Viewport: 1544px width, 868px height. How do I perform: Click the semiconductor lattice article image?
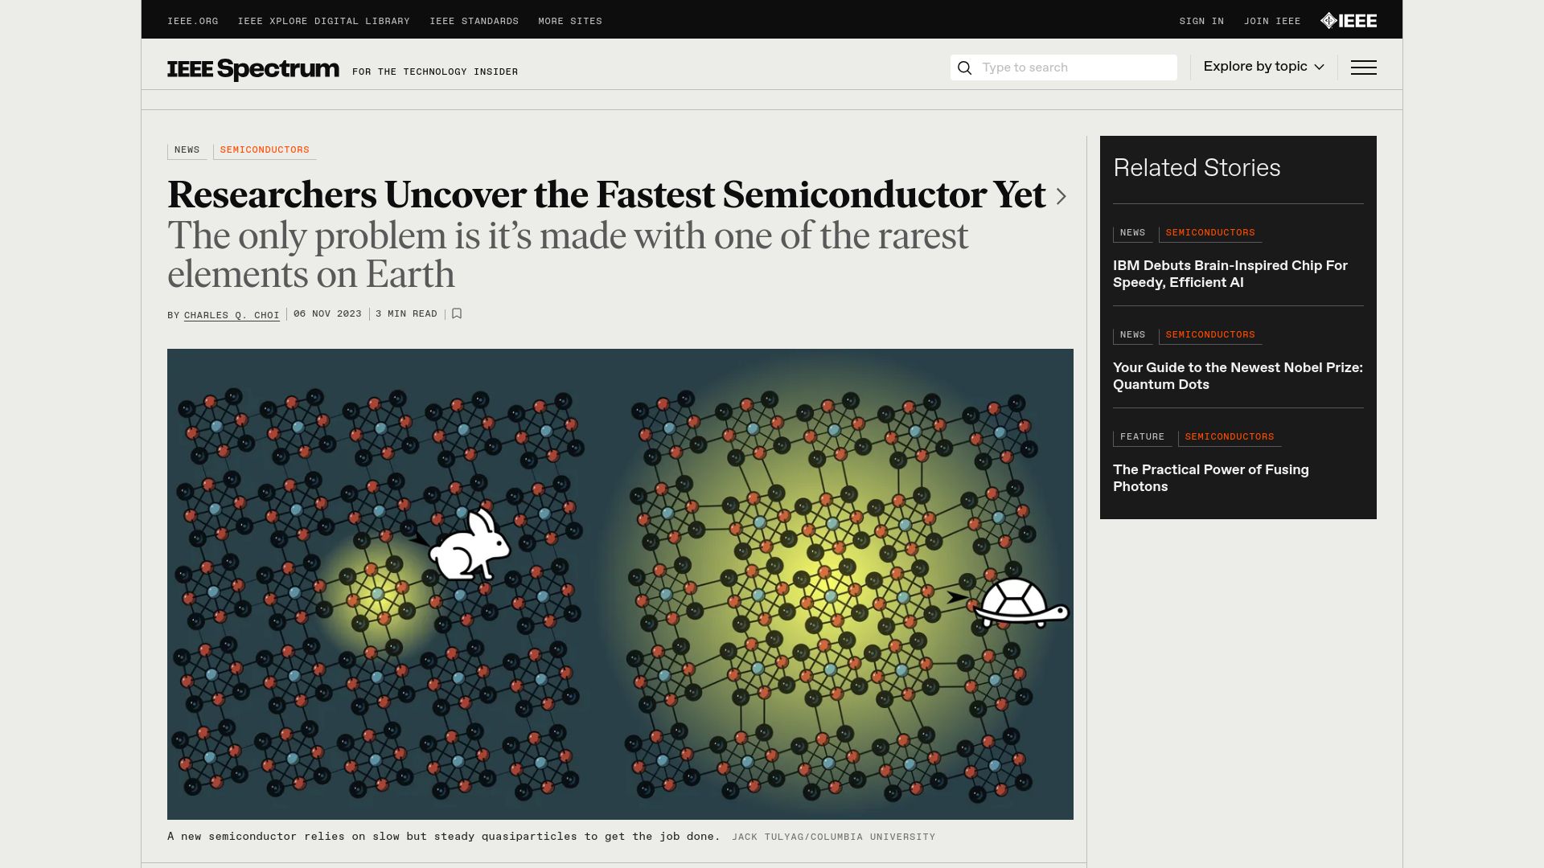[x=620, y=584]
